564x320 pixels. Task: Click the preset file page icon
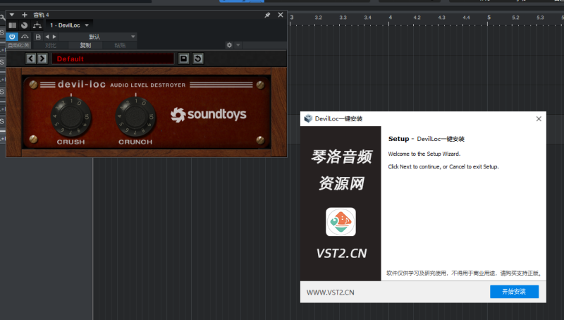coord(38,36)
